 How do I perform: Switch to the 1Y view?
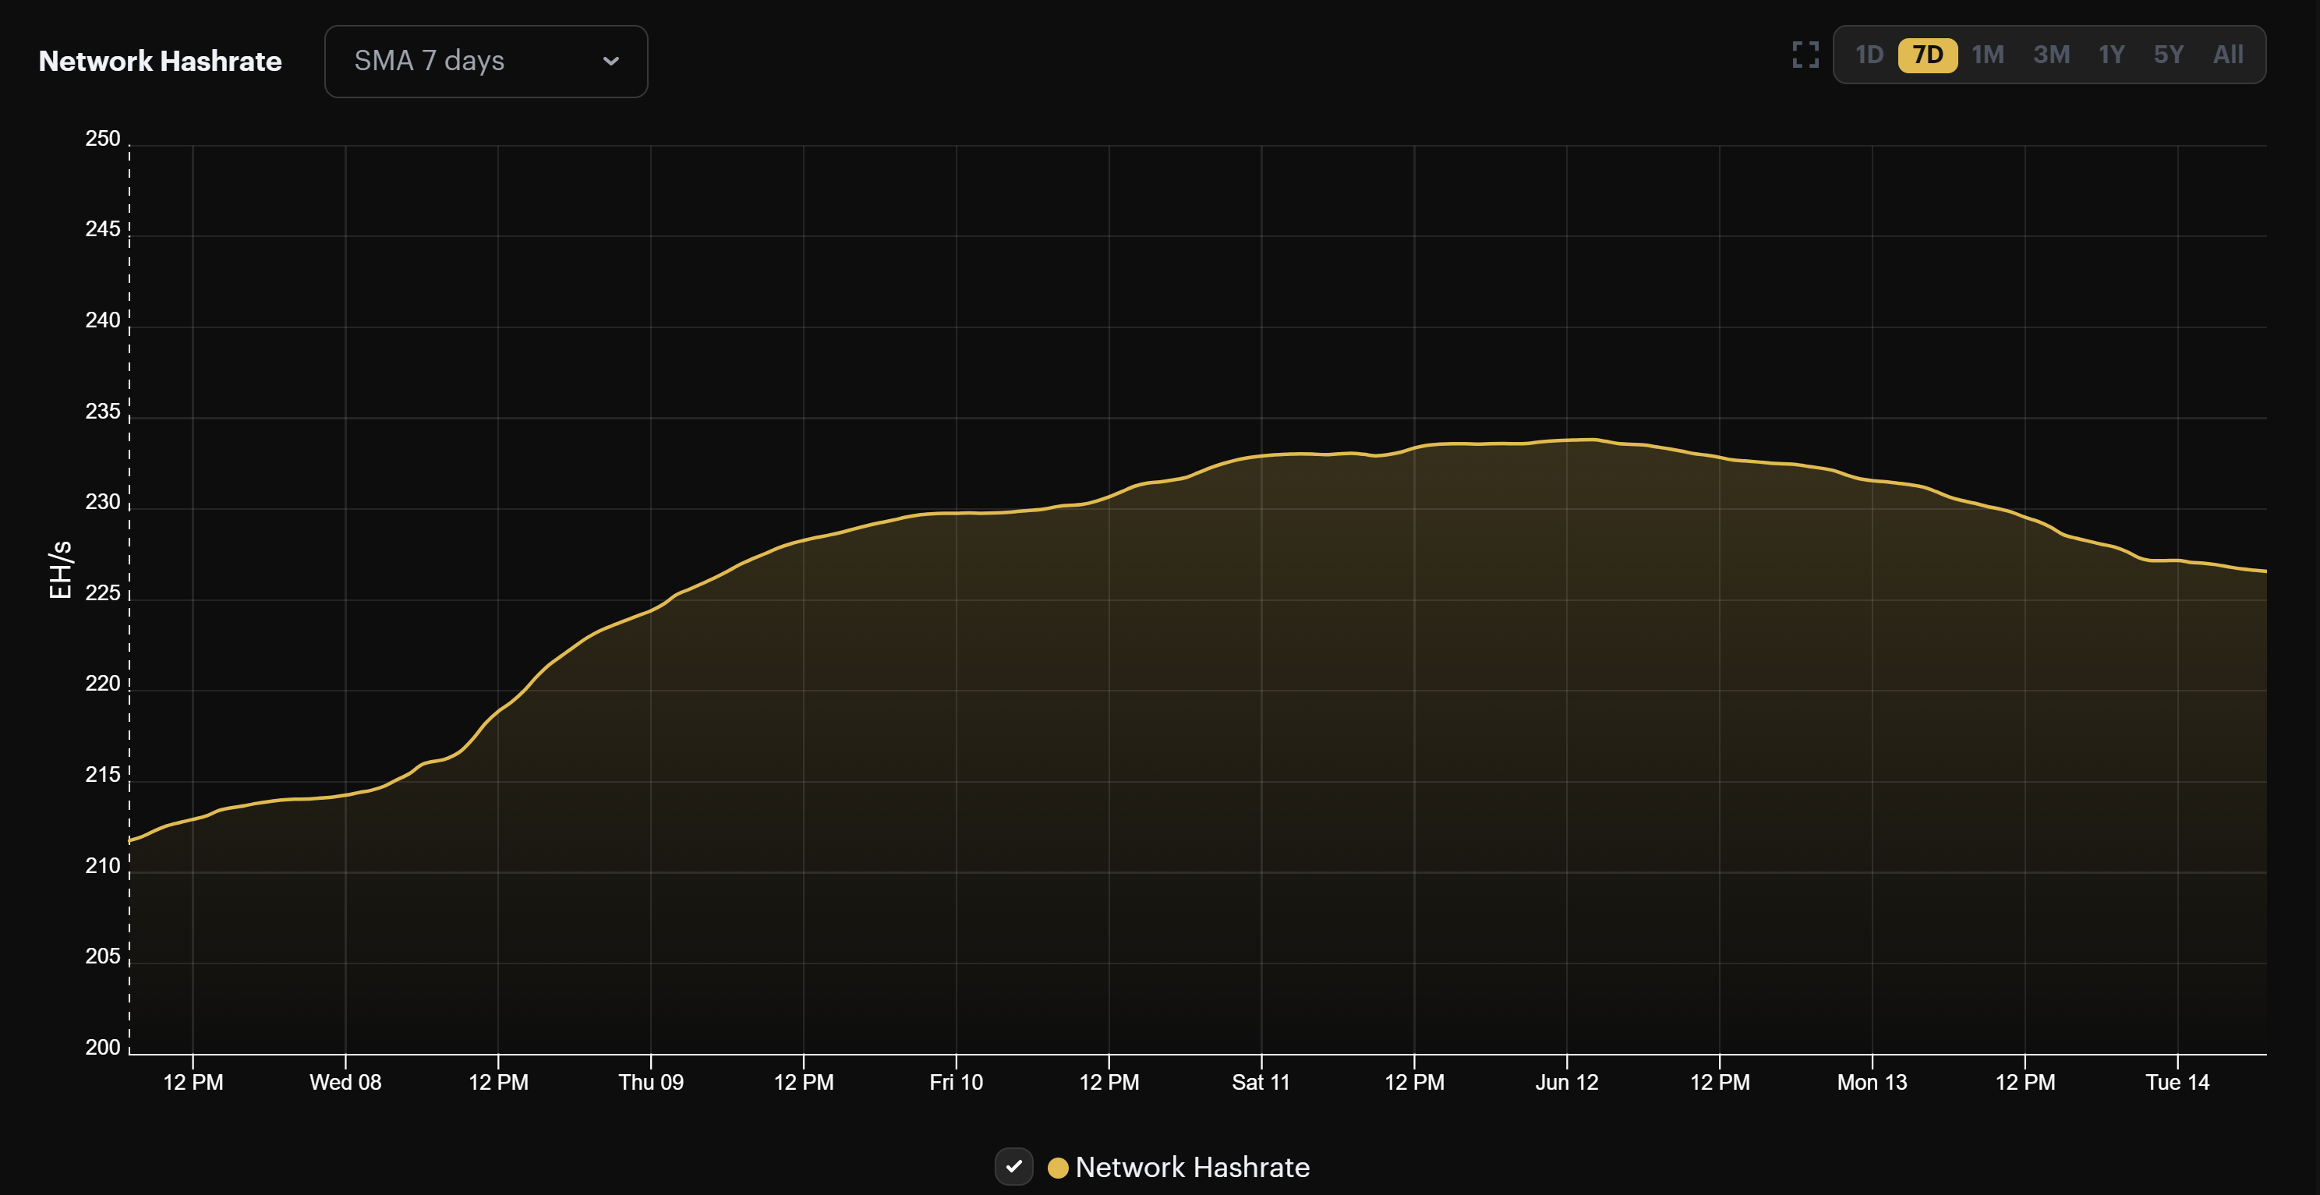(x=2110, y=55)
